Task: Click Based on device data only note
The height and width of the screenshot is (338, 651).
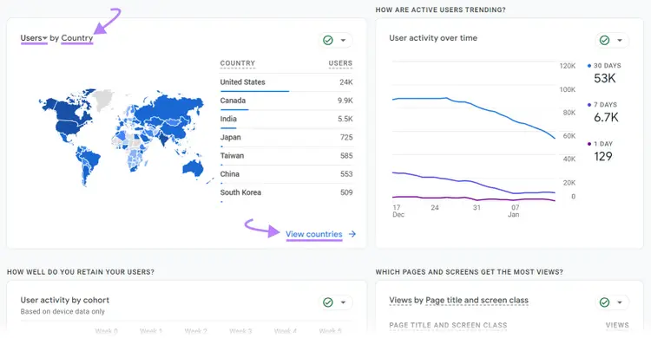Action: click(x=62, y=311)
